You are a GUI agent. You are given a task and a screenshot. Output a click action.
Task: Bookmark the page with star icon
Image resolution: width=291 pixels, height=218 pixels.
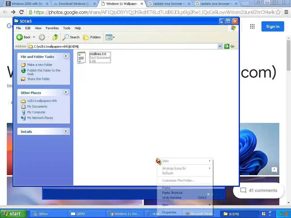pos(278,12)
